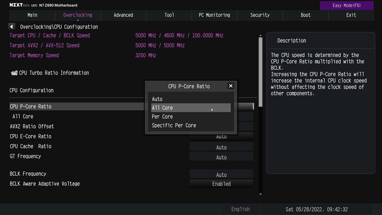Open the CPU Turbo Ratio Information folder
This screenshot has width=382, height=215.
[x=50, y=73]
